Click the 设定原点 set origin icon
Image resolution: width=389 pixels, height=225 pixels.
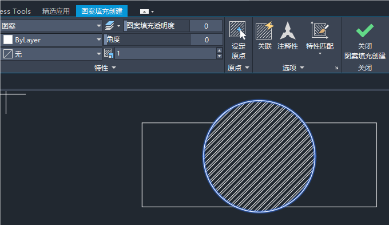pos(237,30)
